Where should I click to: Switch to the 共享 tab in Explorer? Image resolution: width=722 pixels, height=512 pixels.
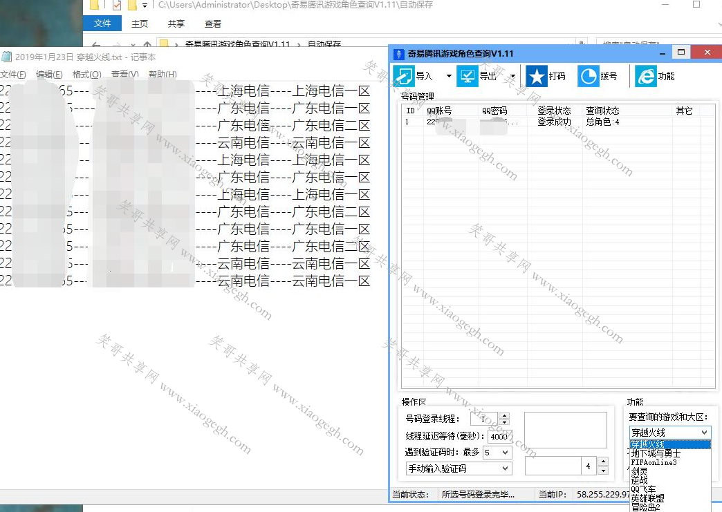pos(176,24)
